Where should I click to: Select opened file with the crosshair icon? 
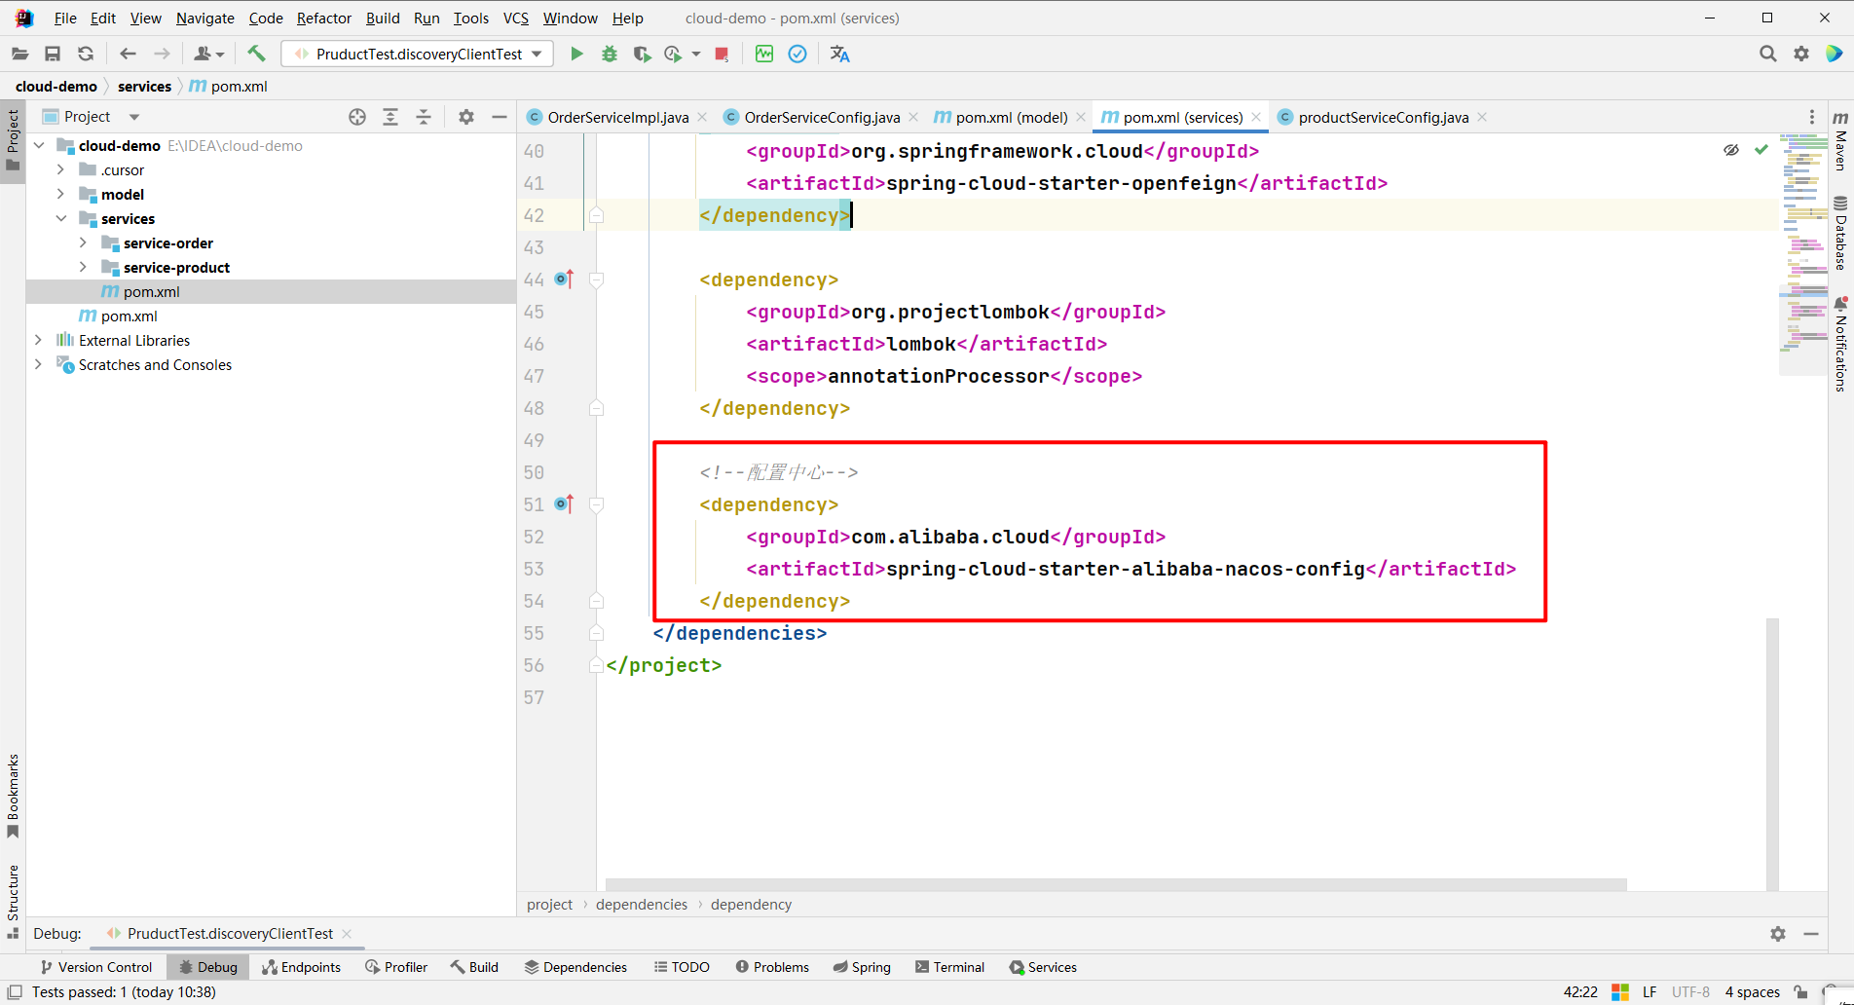pyautogui.click(x=357, y=117)
